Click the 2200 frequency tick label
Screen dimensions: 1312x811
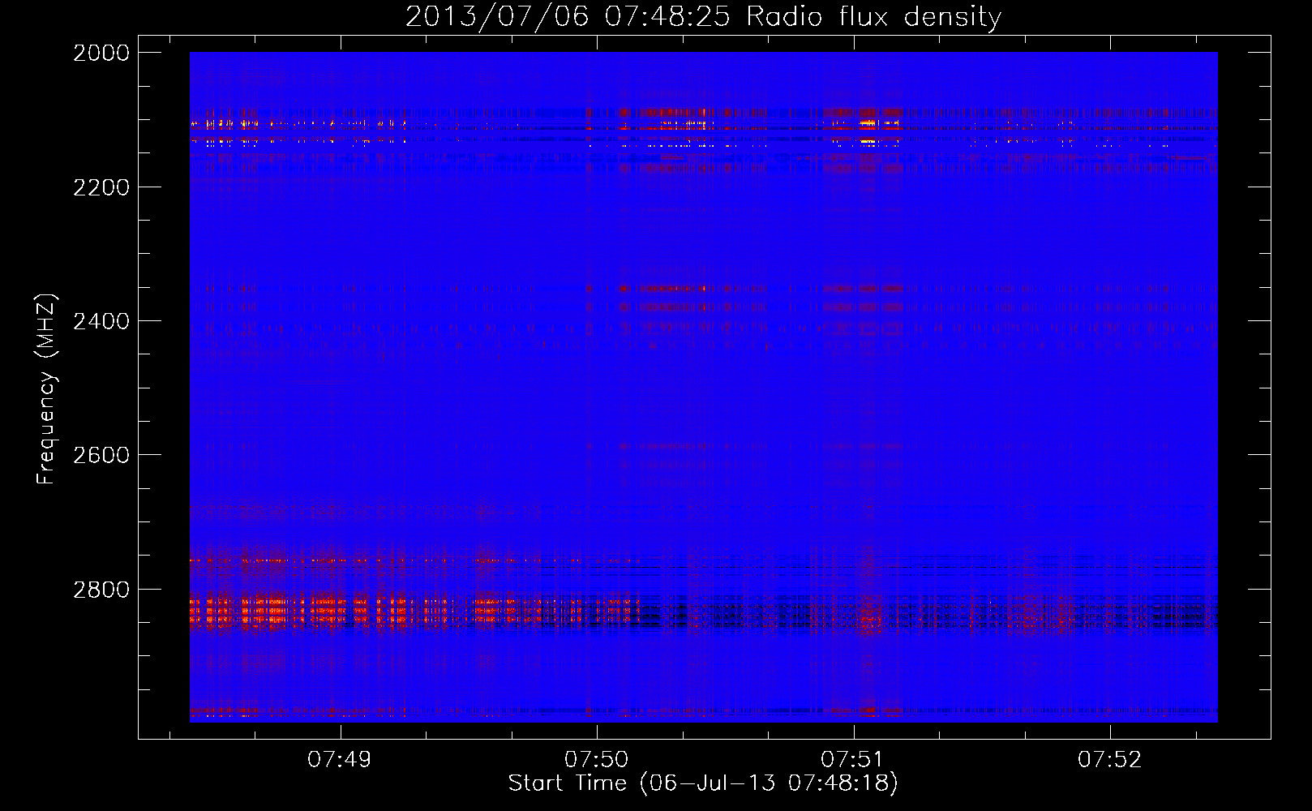pyautogui.click(x=101, y=187)
